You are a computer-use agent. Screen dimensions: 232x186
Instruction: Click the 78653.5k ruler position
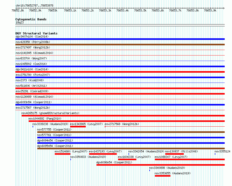[140, 10]
